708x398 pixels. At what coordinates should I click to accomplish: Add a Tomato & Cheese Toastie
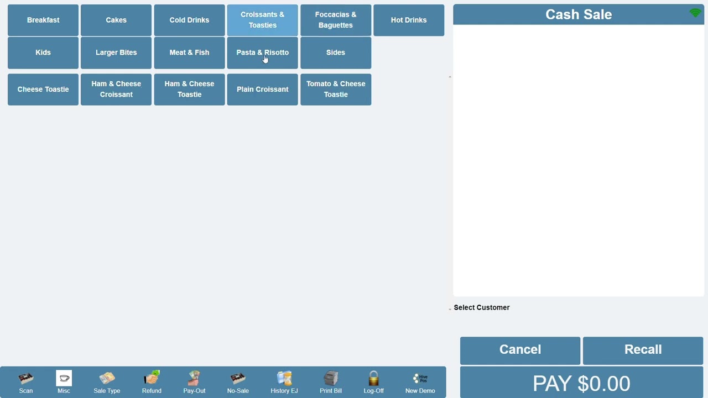(x=336, y=90)
